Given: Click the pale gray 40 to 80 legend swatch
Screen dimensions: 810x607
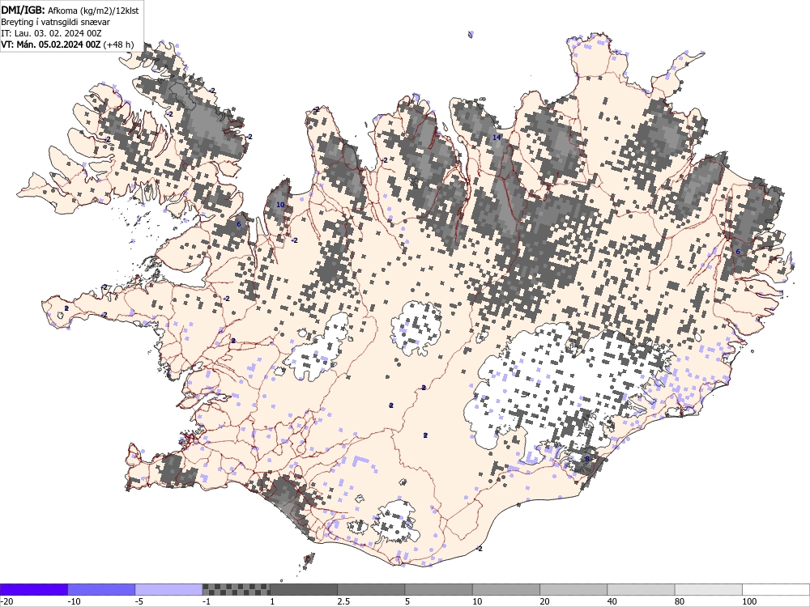Looking at the screenshot, I should [x=641, y=589].
